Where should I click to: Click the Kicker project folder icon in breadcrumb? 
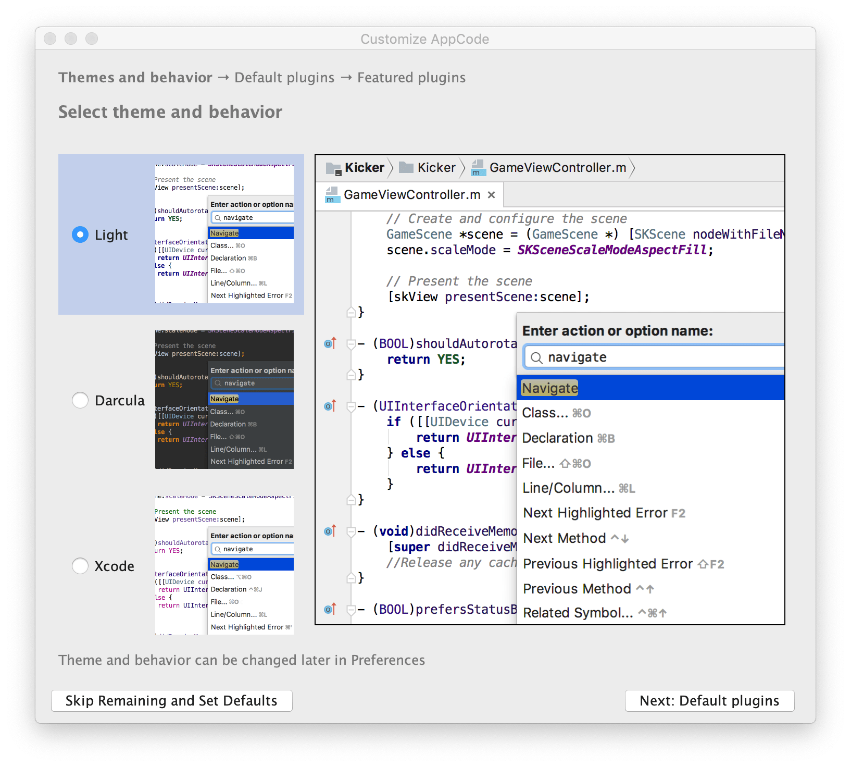[333, 168]
